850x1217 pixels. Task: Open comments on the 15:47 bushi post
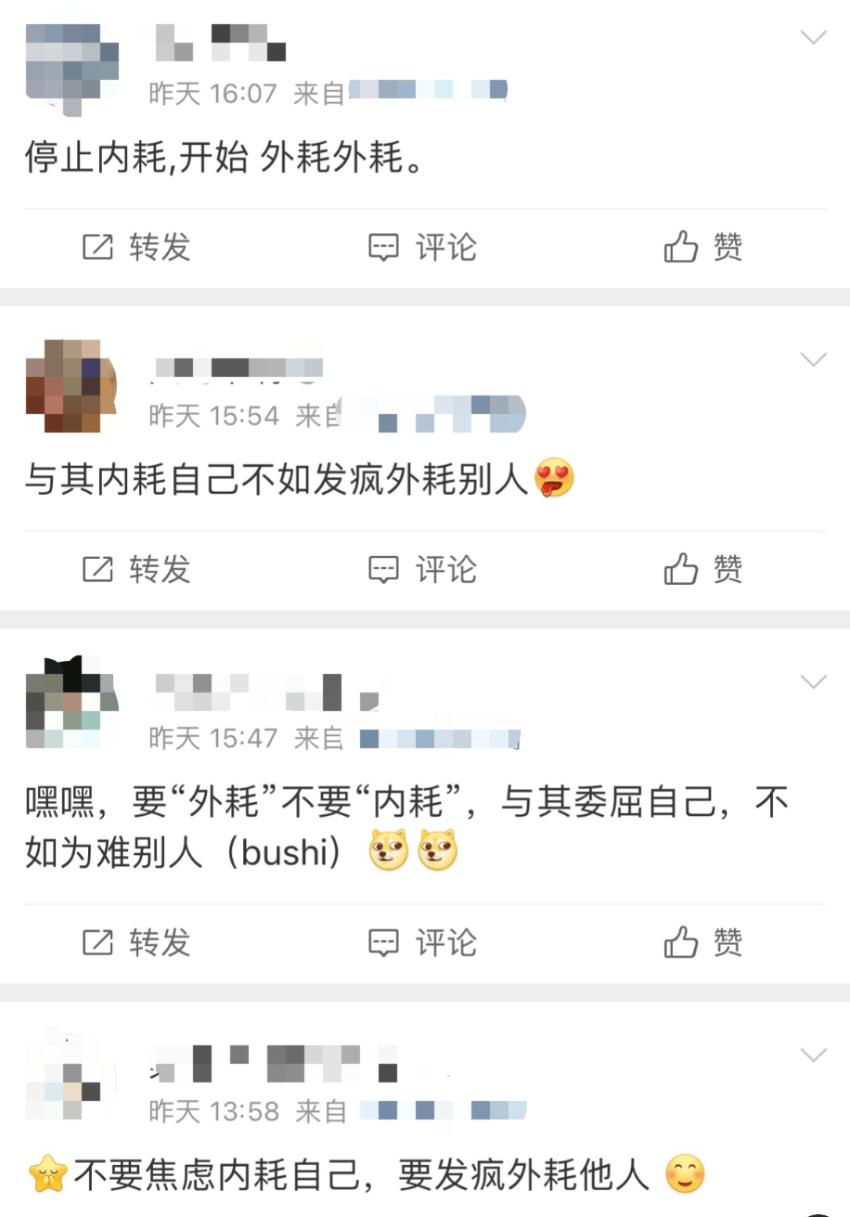pos(422,942)
